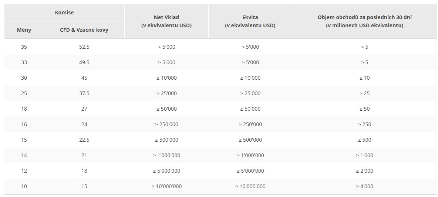
Task: Select the Měny sub-header
Action: (x=24, y=30)
